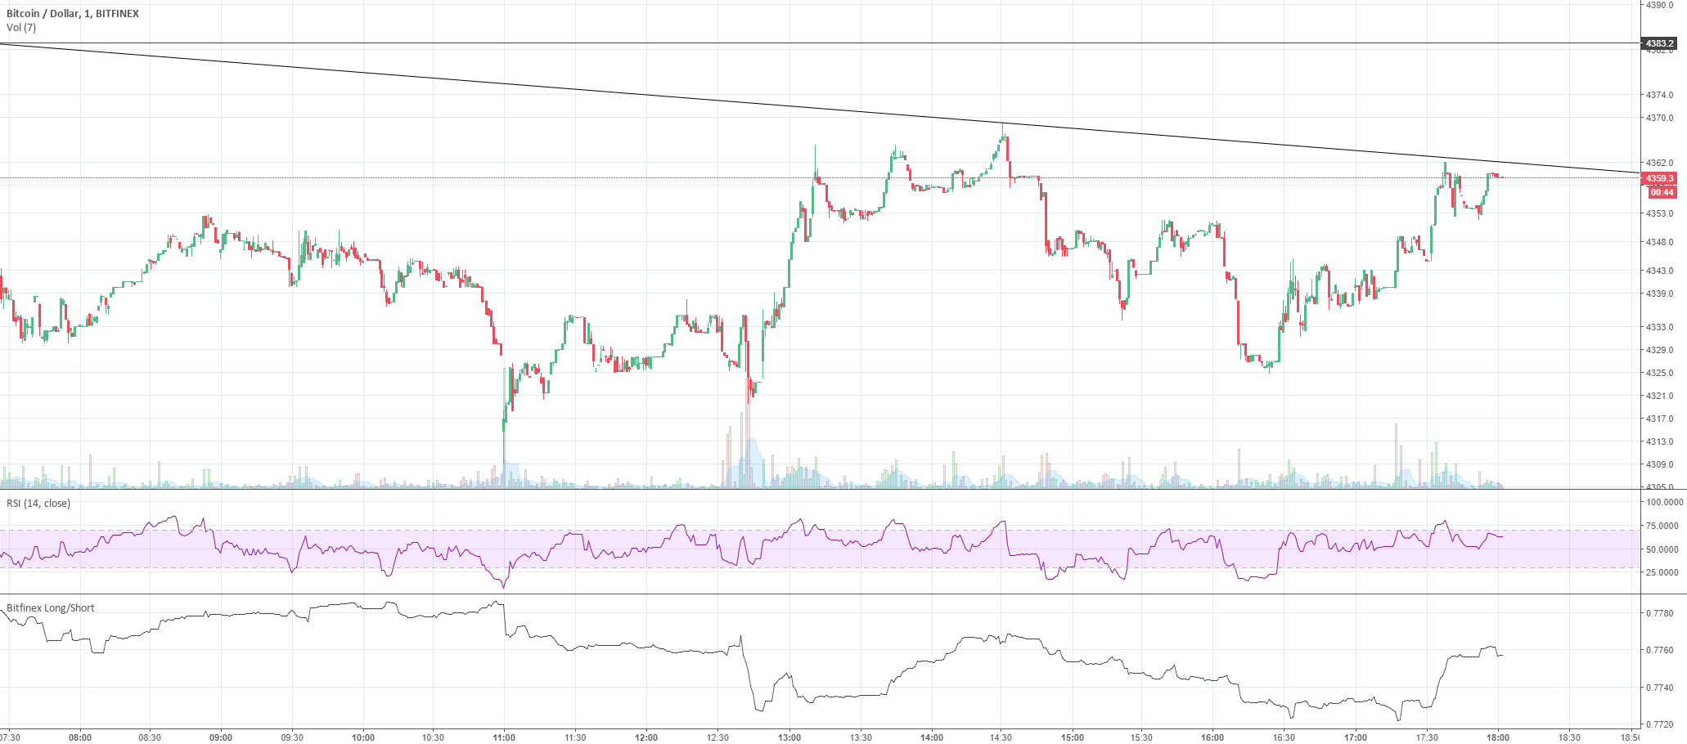Click the 09:00 time axis label
This screenshot has height=744, width=1687.
(222, 737)
